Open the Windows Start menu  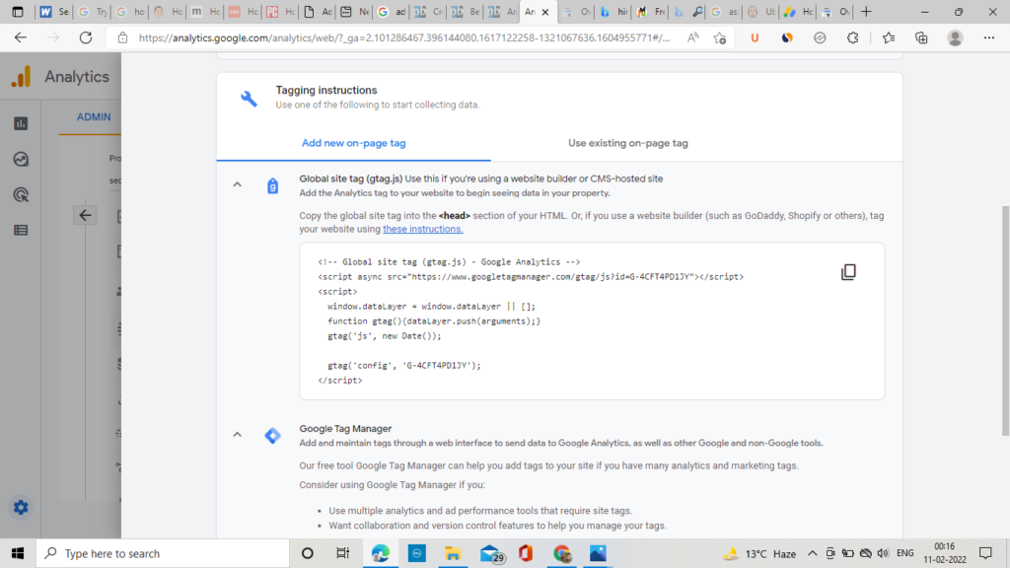coord(18,553)
